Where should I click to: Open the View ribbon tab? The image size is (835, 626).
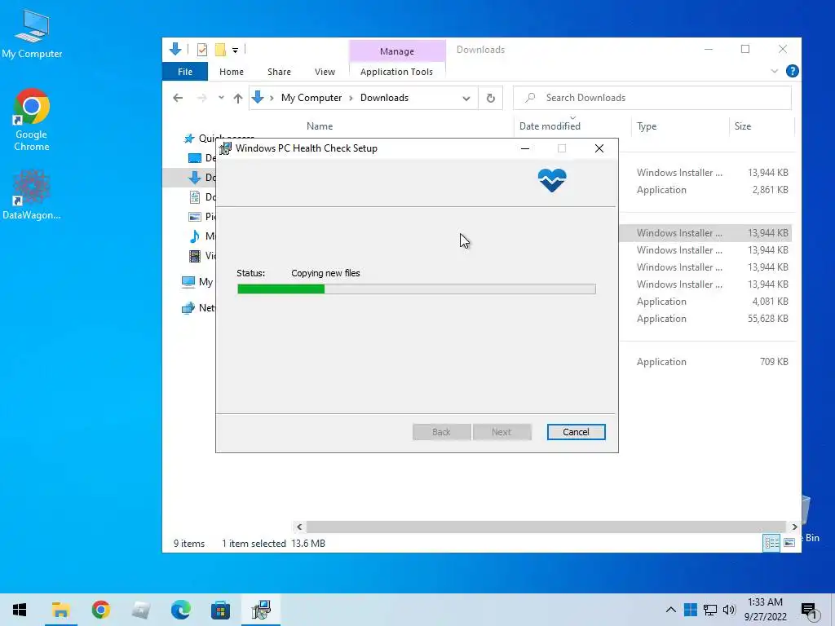click(325, 72)
